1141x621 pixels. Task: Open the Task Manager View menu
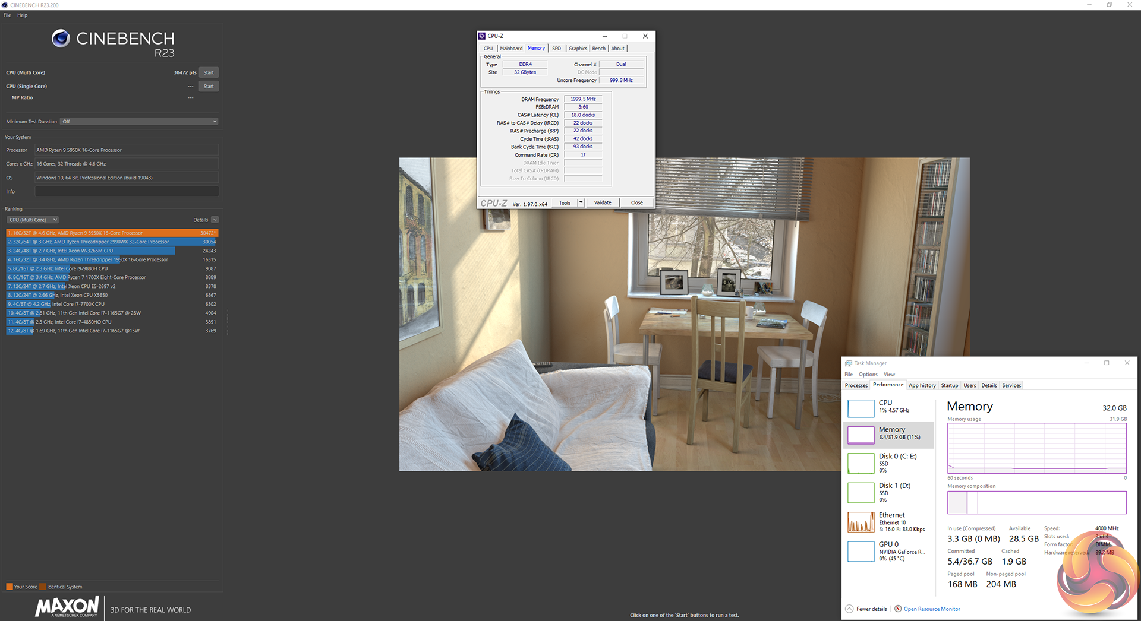click(x=889, y=374)
